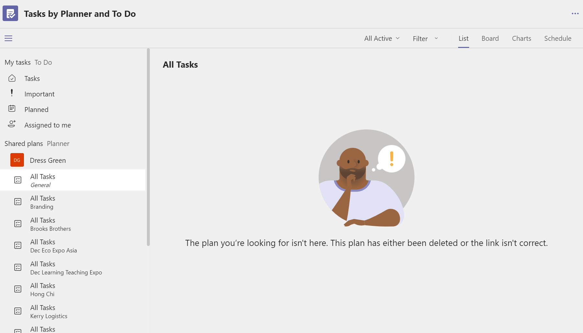The height and width of the screenshot is (333, 583).
Task: Expand the Filter dropdown
Action: point(425,39)
